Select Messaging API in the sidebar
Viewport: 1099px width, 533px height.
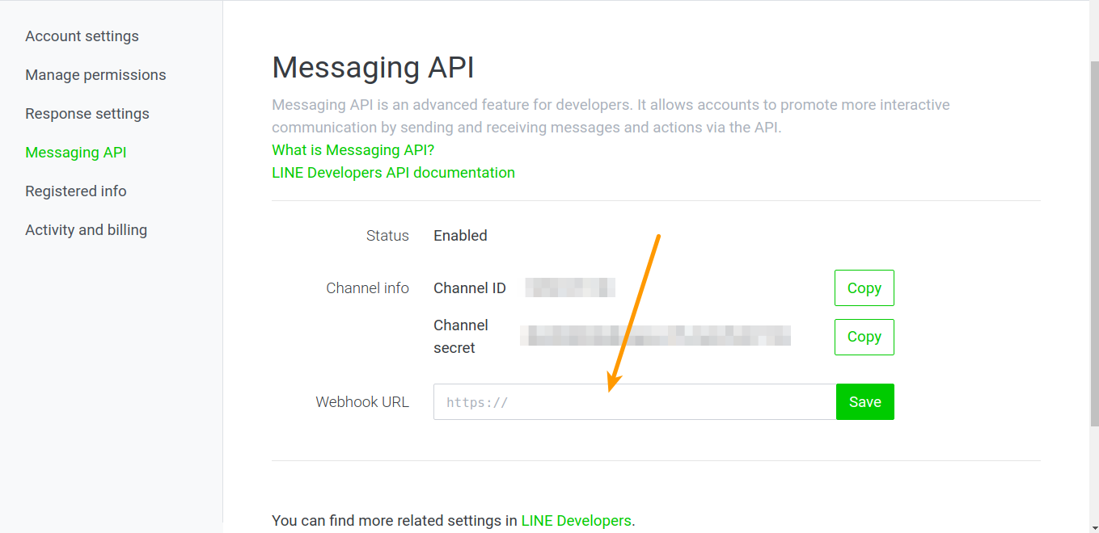tap(76, 153)
